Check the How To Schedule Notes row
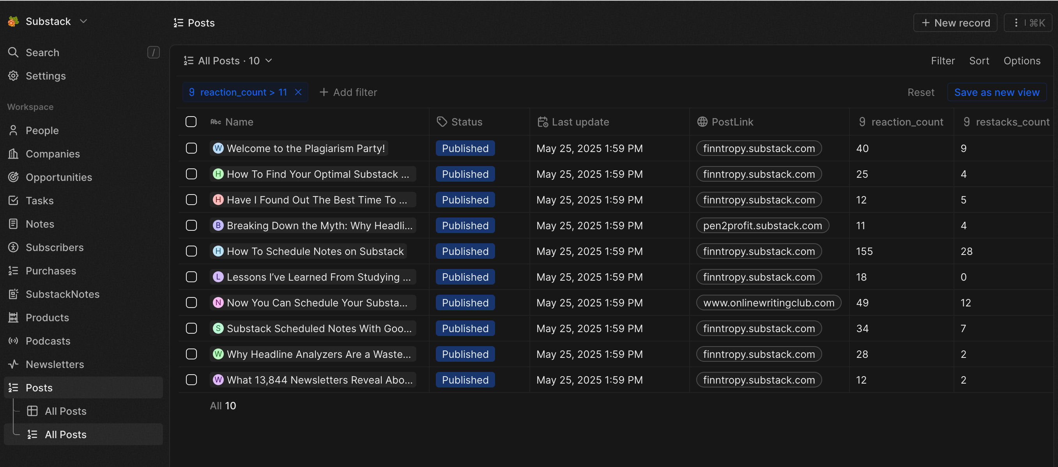 tap(191, 251)
